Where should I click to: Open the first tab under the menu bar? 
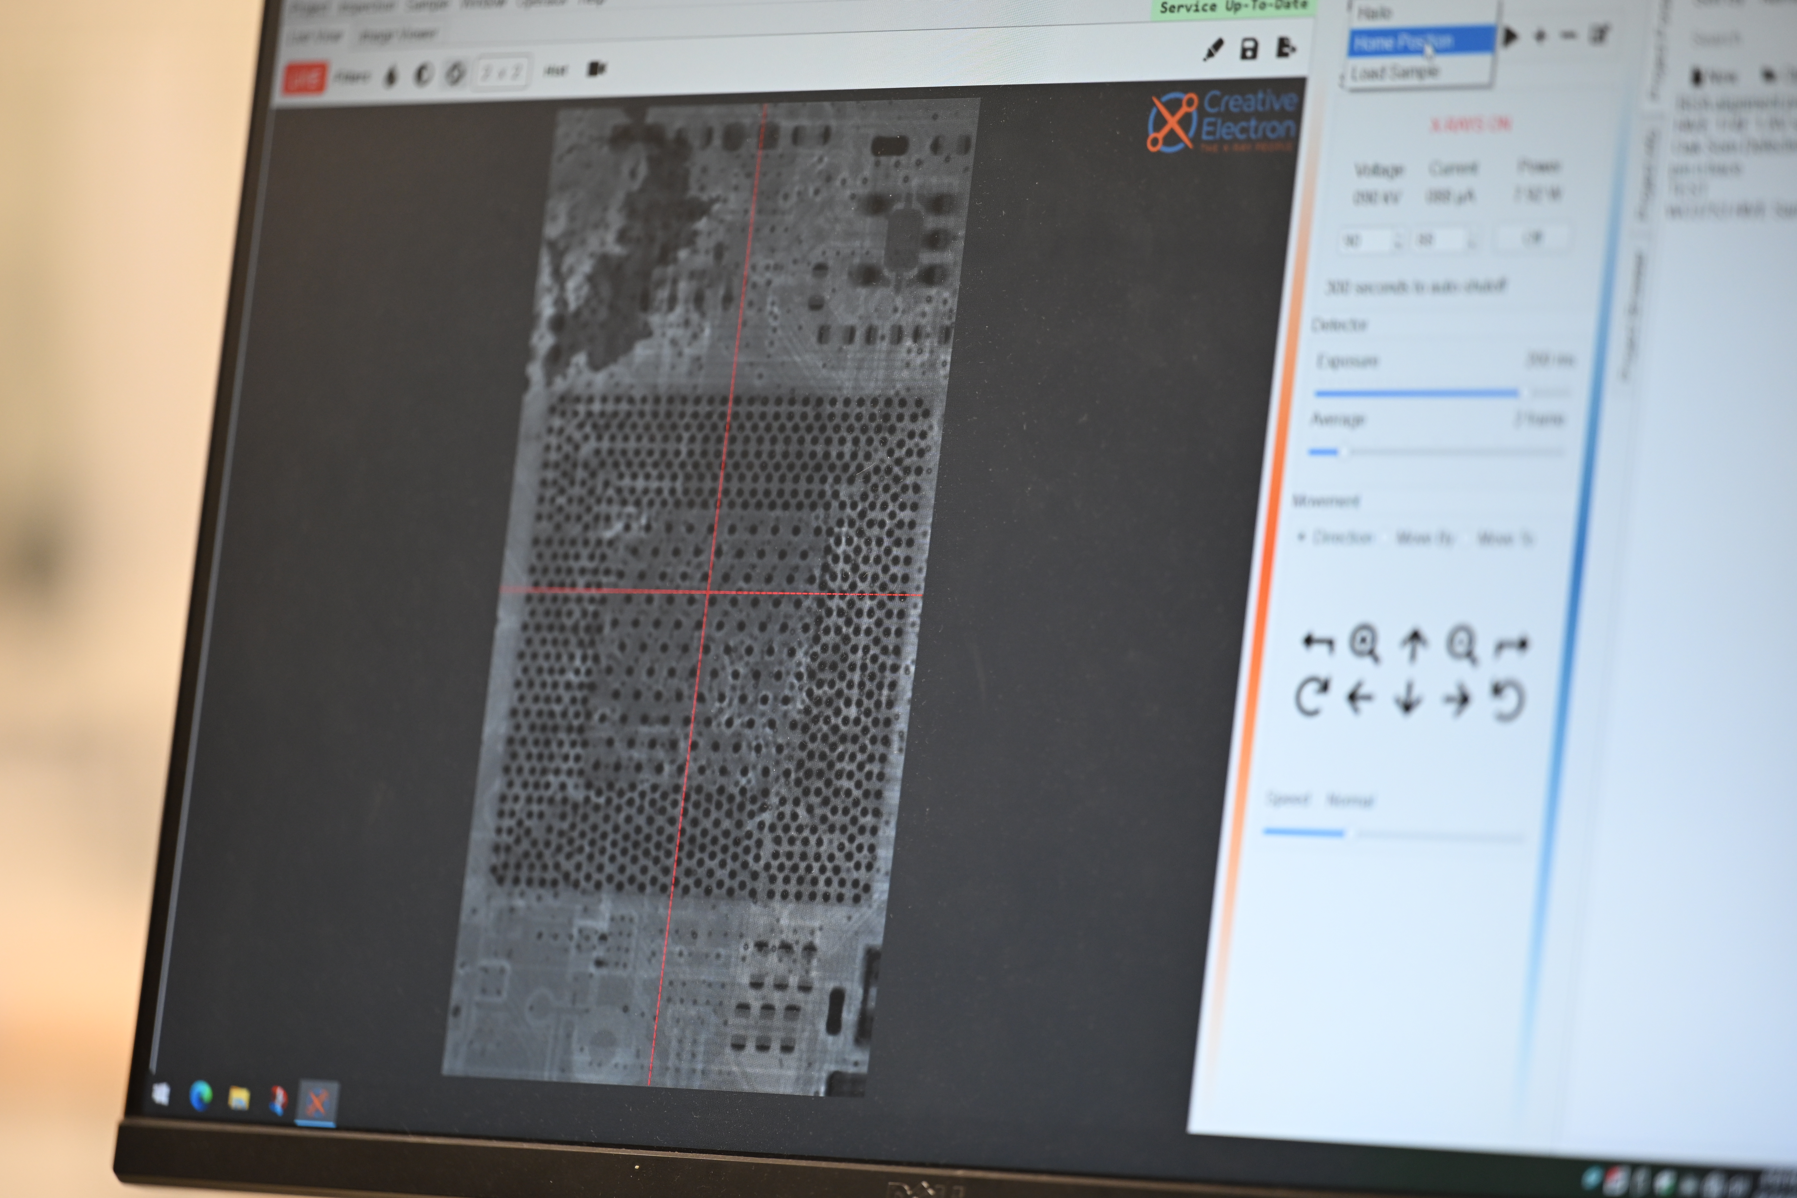pos(317,37)
